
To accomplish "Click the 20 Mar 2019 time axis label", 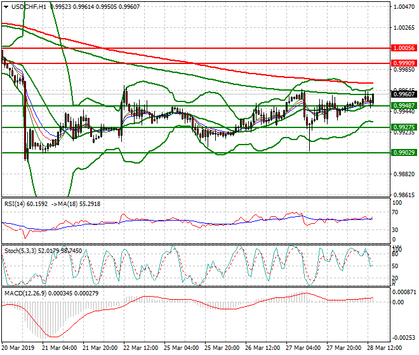I will tap(18, 348).
